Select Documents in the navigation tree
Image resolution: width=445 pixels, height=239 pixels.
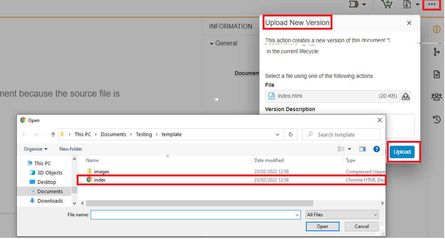click(x=50, y=191)
